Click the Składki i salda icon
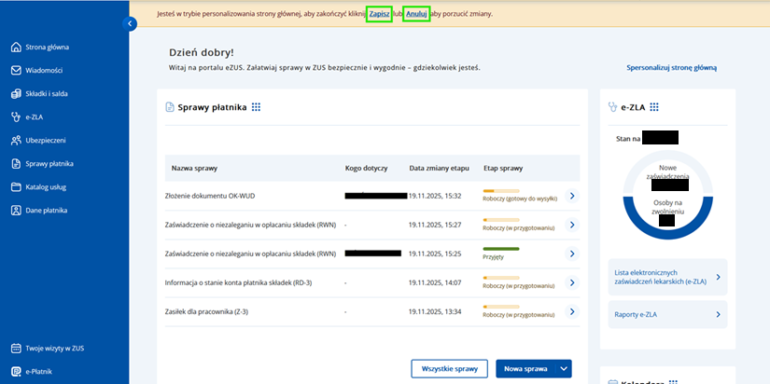The width and height of the screenshot is (770, 384). click(16, 93)
